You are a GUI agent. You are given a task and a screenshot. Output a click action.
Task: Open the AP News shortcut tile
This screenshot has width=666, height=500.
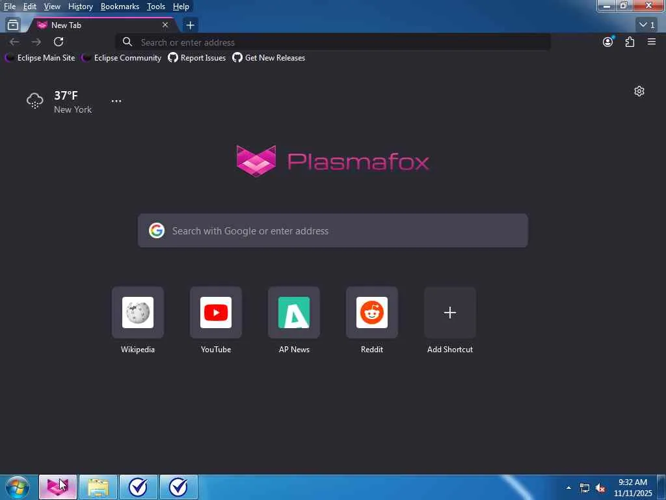(294, 312)
